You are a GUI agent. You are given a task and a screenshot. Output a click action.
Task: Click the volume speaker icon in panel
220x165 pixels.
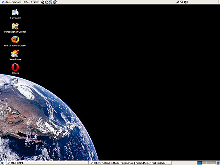click(x=186, y=2)
